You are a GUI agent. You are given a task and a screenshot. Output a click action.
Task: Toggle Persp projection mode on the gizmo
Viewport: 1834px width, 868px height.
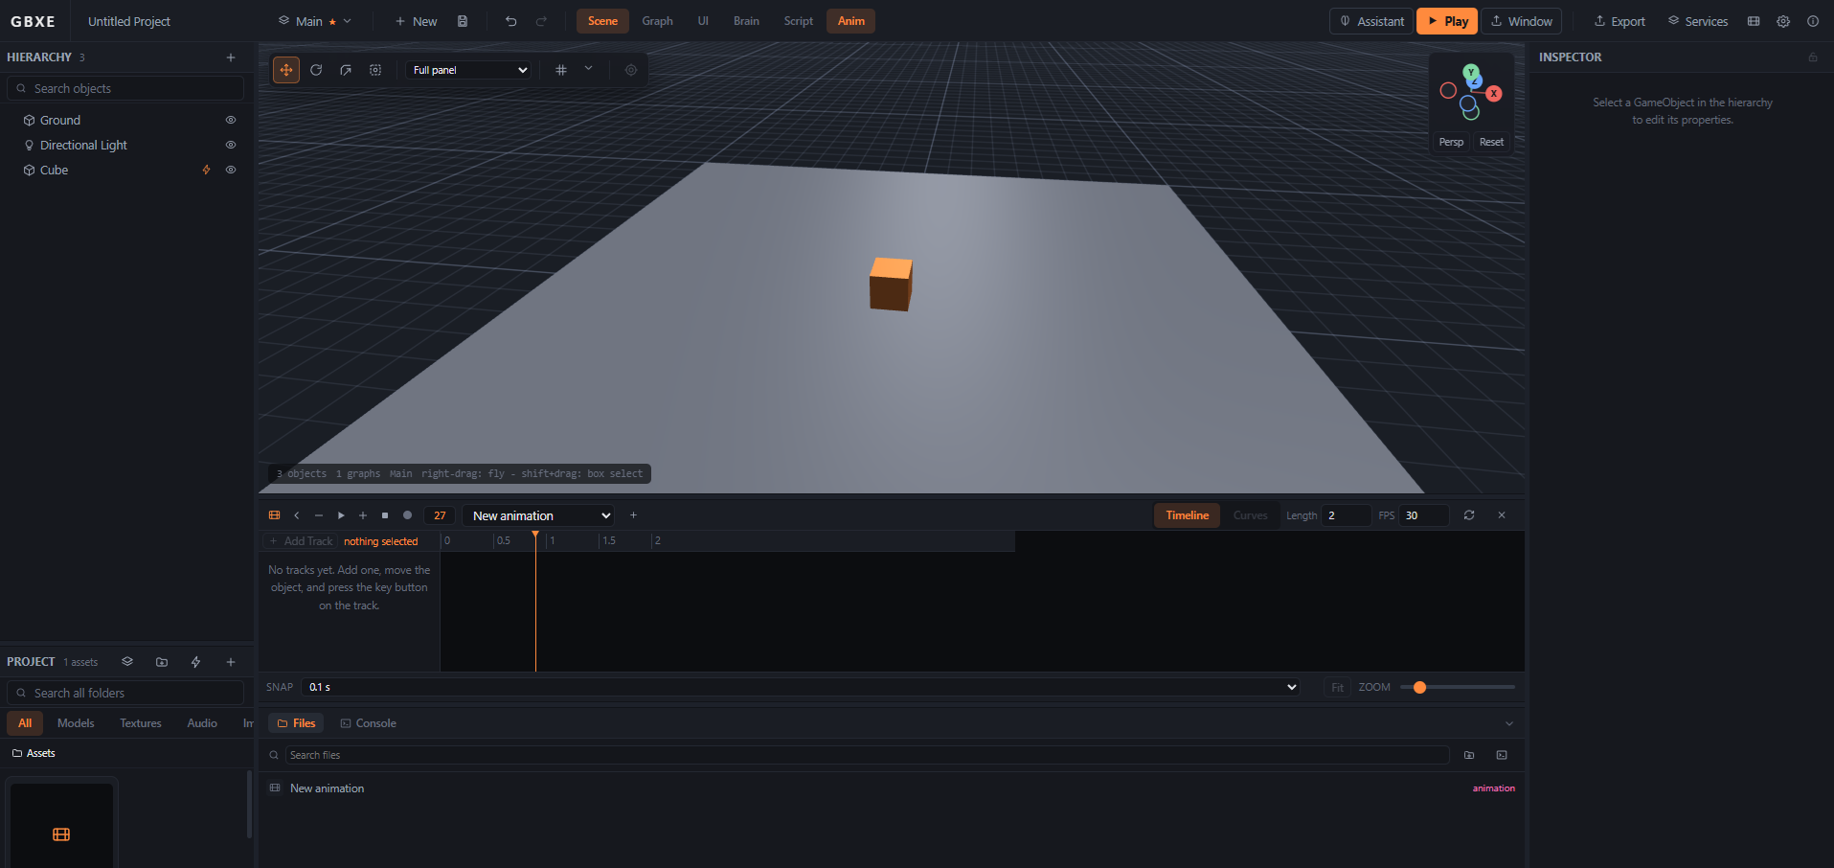tap(1451, 142)
